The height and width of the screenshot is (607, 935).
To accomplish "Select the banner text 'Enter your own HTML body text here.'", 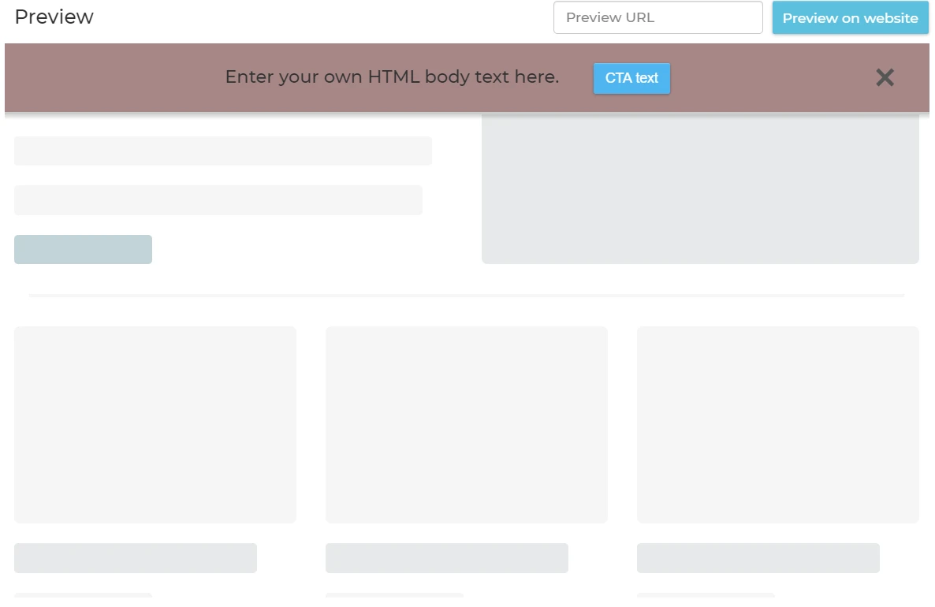I will pos(392,77).
